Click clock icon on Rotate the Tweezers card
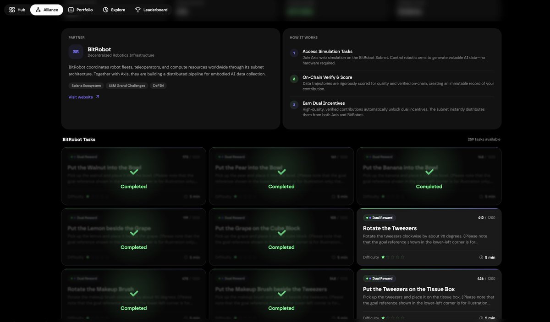Viewport: 550px width, 322px height. (481, 257)
